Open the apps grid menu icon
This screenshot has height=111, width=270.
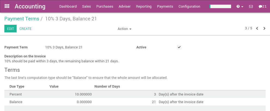[7, 6]
